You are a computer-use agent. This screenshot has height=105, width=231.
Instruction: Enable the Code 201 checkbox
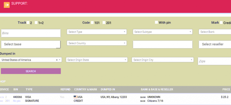click(x=104, y=22)
